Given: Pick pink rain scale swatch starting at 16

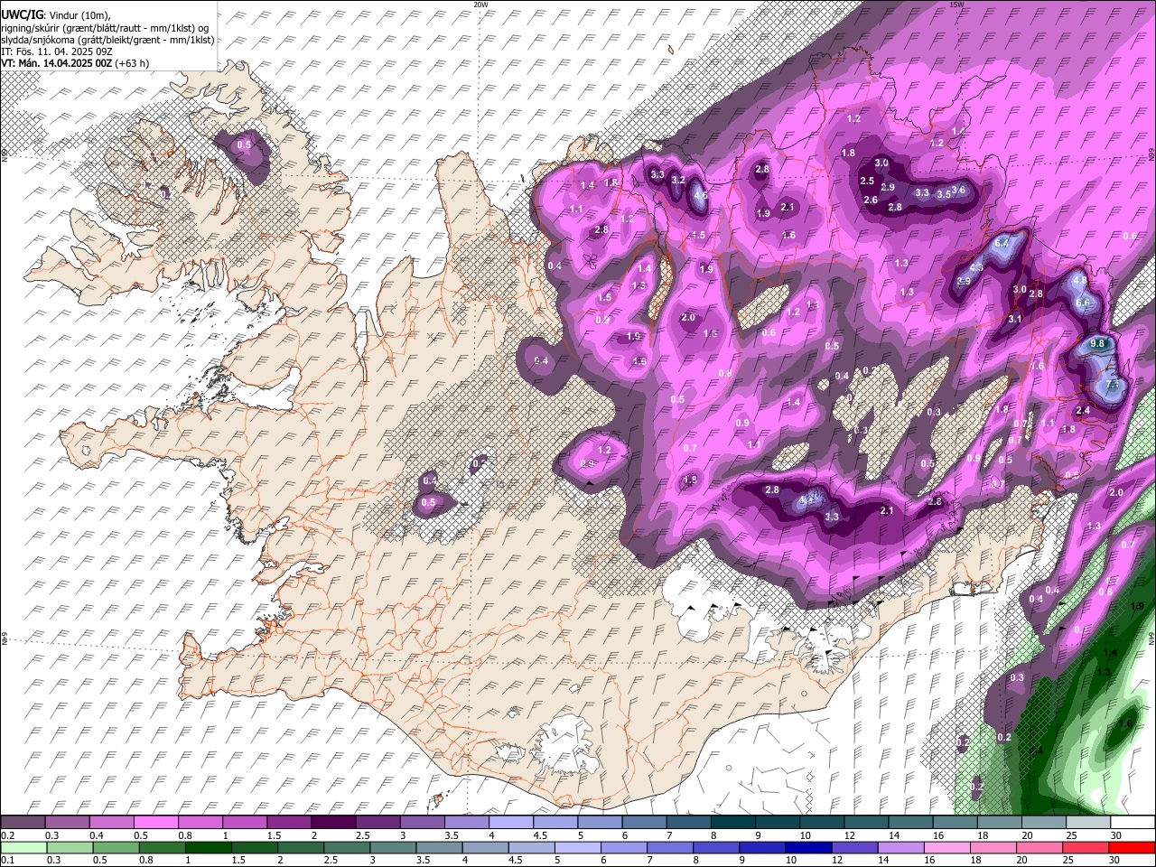Looking at the screenshot, I should click(x=947, y=848).
